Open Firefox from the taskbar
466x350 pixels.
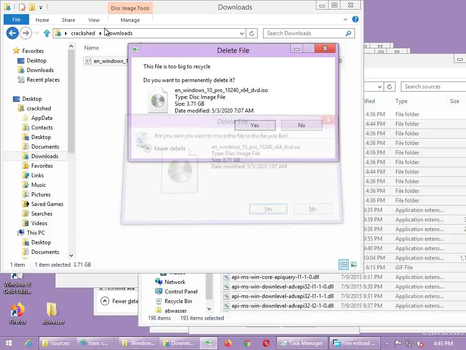(228, 343)
